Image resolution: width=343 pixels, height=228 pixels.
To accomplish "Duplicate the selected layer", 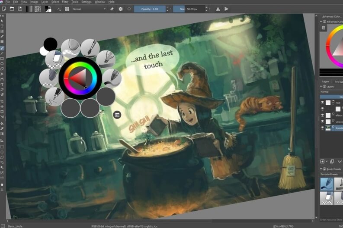I will click(x=332, y=162).
